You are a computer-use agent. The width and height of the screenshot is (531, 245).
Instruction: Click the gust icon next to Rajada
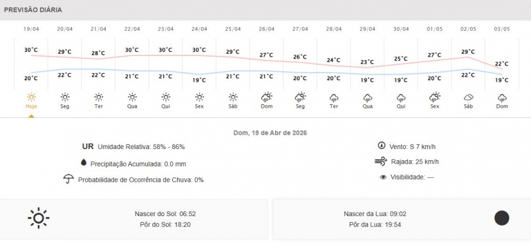point(381,161)
